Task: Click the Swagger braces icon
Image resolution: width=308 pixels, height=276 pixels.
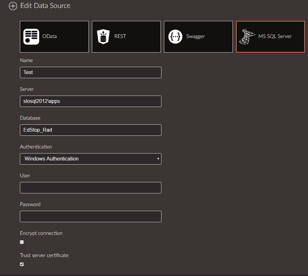Action: click(175, 37)
